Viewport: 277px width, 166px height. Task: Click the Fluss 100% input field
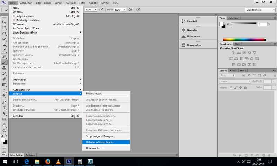click(x=118, y=10)
